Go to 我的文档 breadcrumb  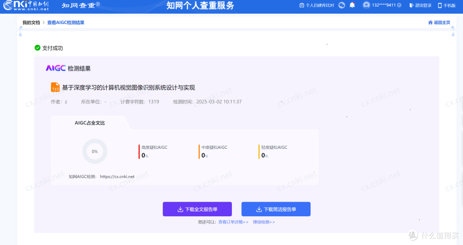tap(31, 22)
